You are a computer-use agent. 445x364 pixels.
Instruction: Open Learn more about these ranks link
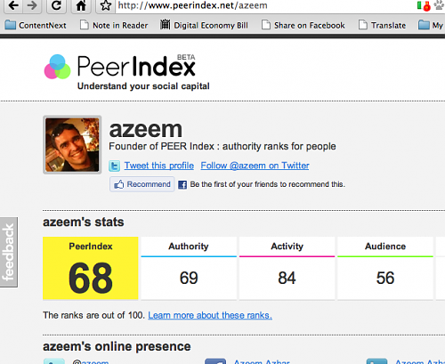click(x=210, y=315)
